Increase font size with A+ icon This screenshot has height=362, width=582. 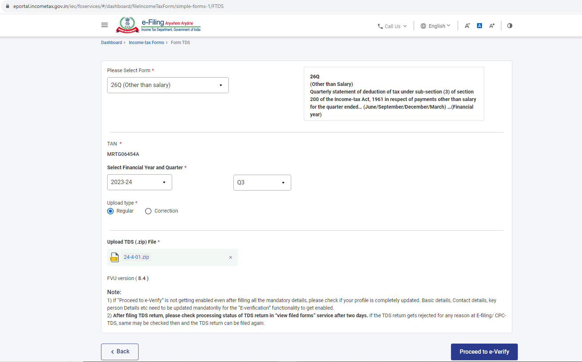[x=492, y=26]
